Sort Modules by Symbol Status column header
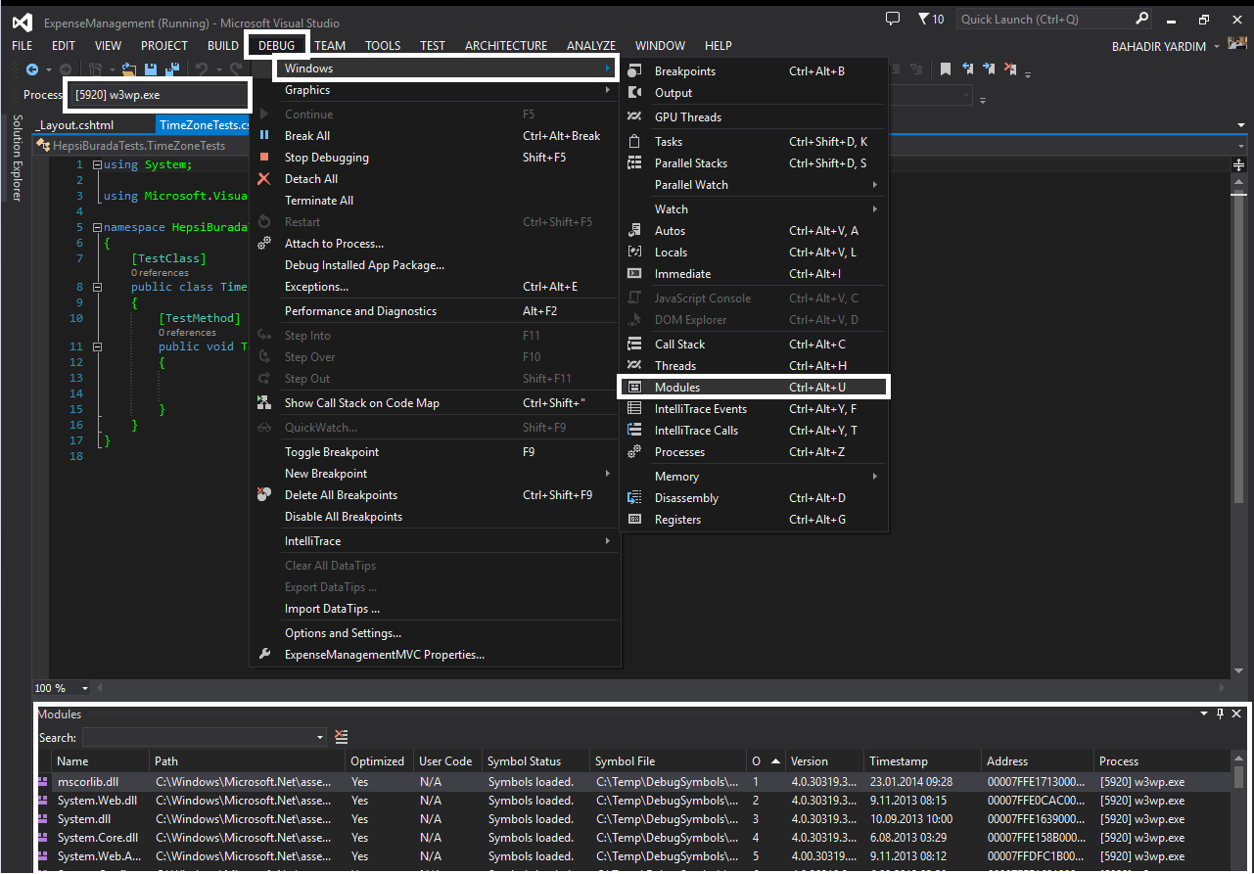 click(x=536, y=760)
